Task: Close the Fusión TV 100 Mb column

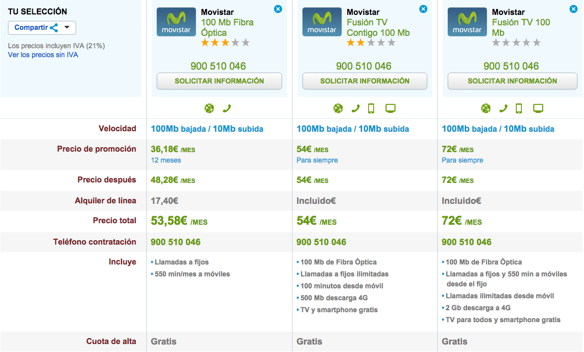Action: click(574, 9)
